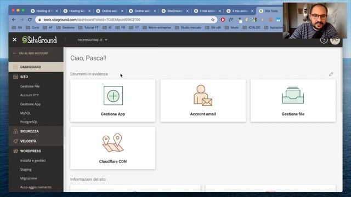
Task: Open the Gestione App tool card
Action: coord(113,101)
